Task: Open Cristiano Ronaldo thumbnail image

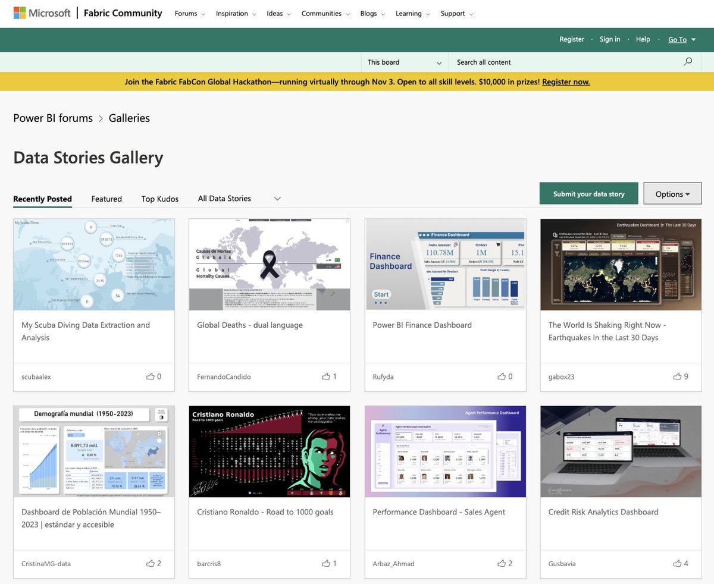Action: (x=270, y=451)
